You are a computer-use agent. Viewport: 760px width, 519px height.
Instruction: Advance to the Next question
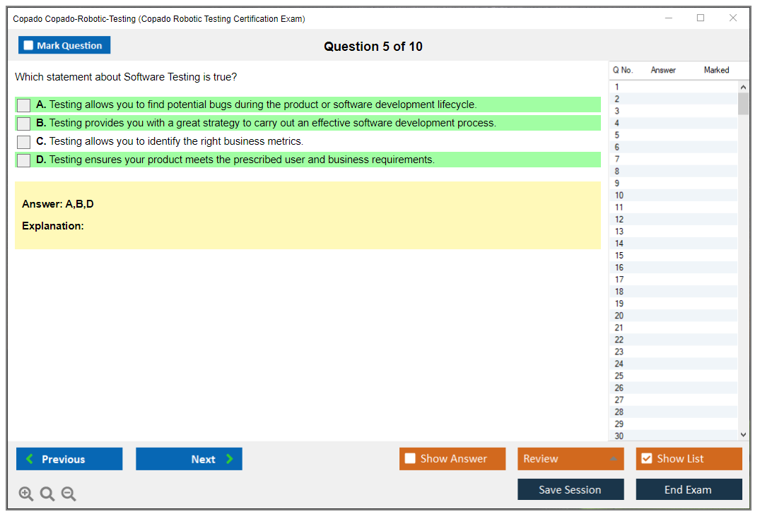189,459
